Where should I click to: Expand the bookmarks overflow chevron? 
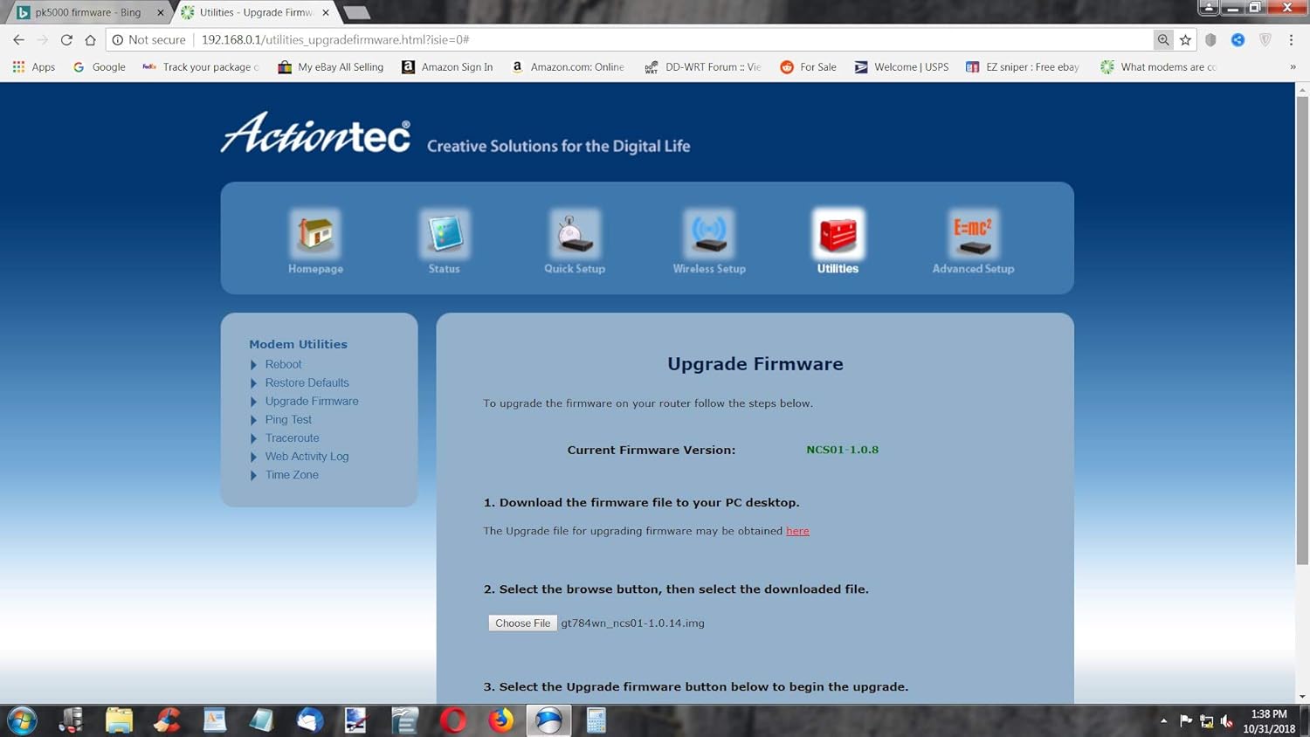click(1293, 67)
